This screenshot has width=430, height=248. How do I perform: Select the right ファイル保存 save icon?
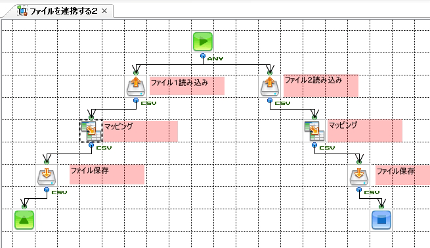(359, 176)
